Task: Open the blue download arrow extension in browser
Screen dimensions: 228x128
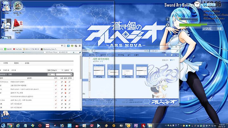Action: 68,46
